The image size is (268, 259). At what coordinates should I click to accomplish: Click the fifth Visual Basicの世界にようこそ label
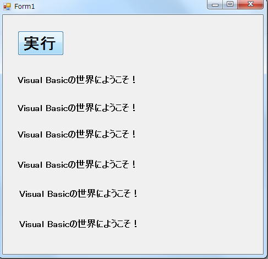point(78,194)
